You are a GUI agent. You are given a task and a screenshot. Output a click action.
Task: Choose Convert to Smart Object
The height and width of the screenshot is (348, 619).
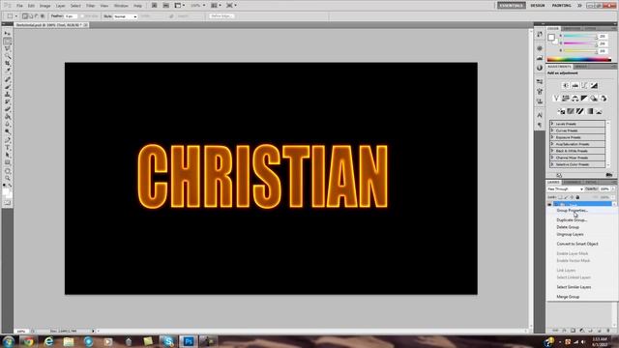click(577, 244)
